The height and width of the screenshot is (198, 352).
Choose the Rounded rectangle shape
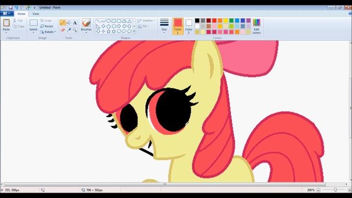[x=119, y=21]
